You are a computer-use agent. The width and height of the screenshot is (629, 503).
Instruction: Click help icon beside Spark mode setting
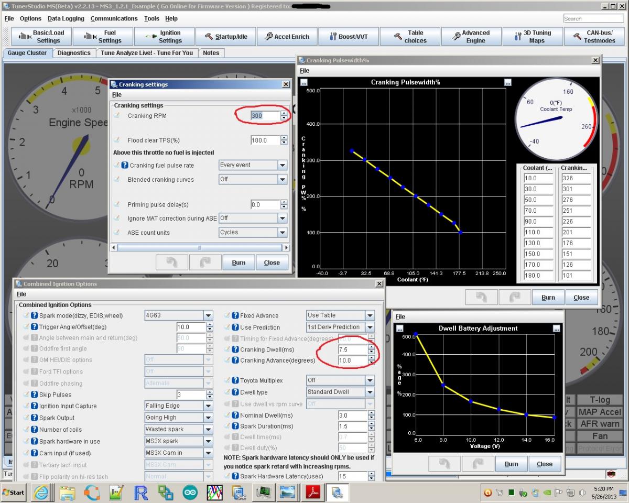click(34, 315)
